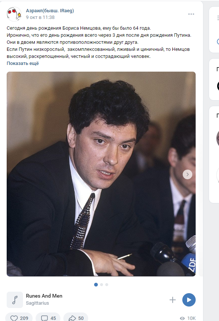Click the sidebar icon at top right edge
219x321 pixels.
tap(218, 18)
